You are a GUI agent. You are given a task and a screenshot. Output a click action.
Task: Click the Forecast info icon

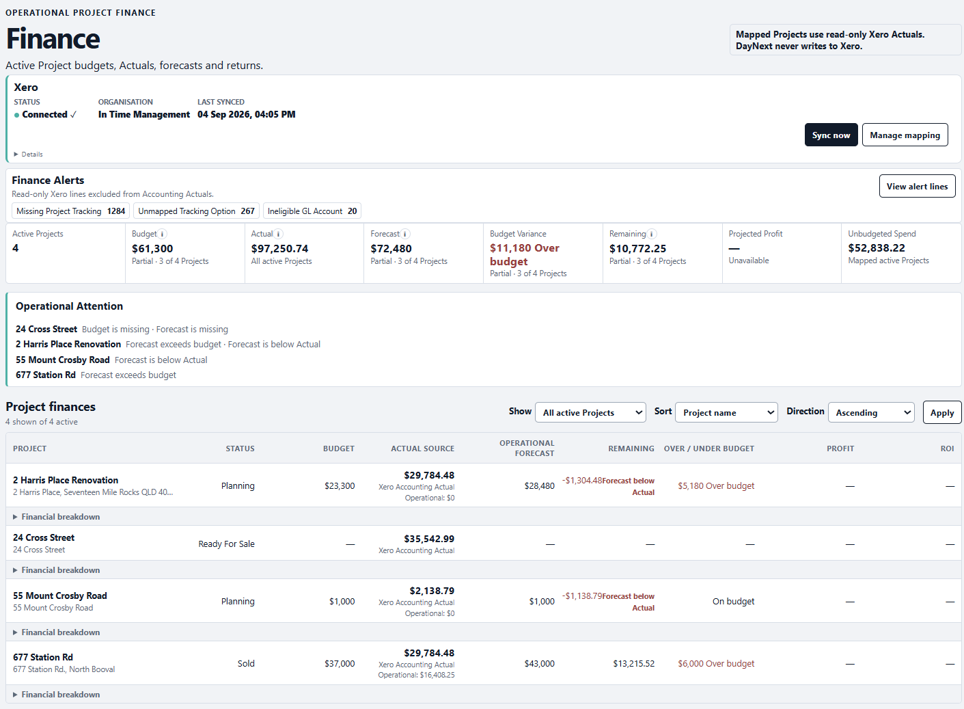pyautogui.click(x=405, y=234)
